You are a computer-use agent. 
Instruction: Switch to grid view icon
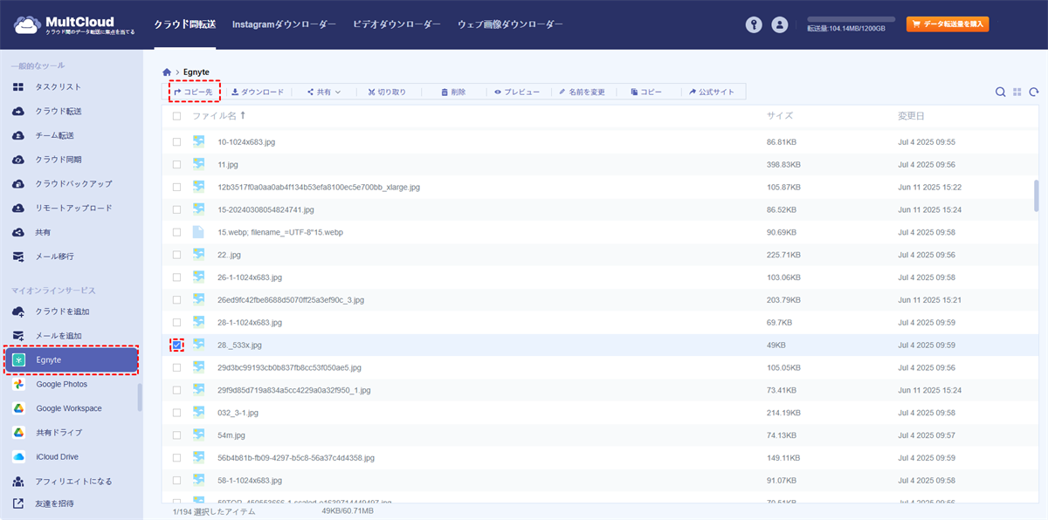pos(1017,92)
